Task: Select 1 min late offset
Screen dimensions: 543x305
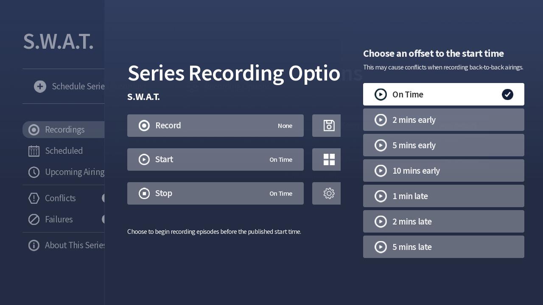Action: (x=444, y=196)
